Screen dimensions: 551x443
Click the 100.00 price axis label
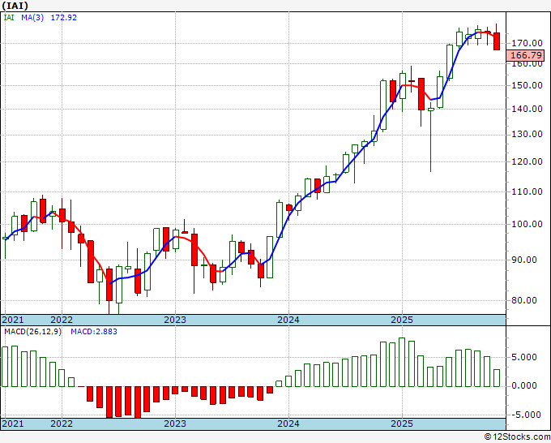click(527, 224)
